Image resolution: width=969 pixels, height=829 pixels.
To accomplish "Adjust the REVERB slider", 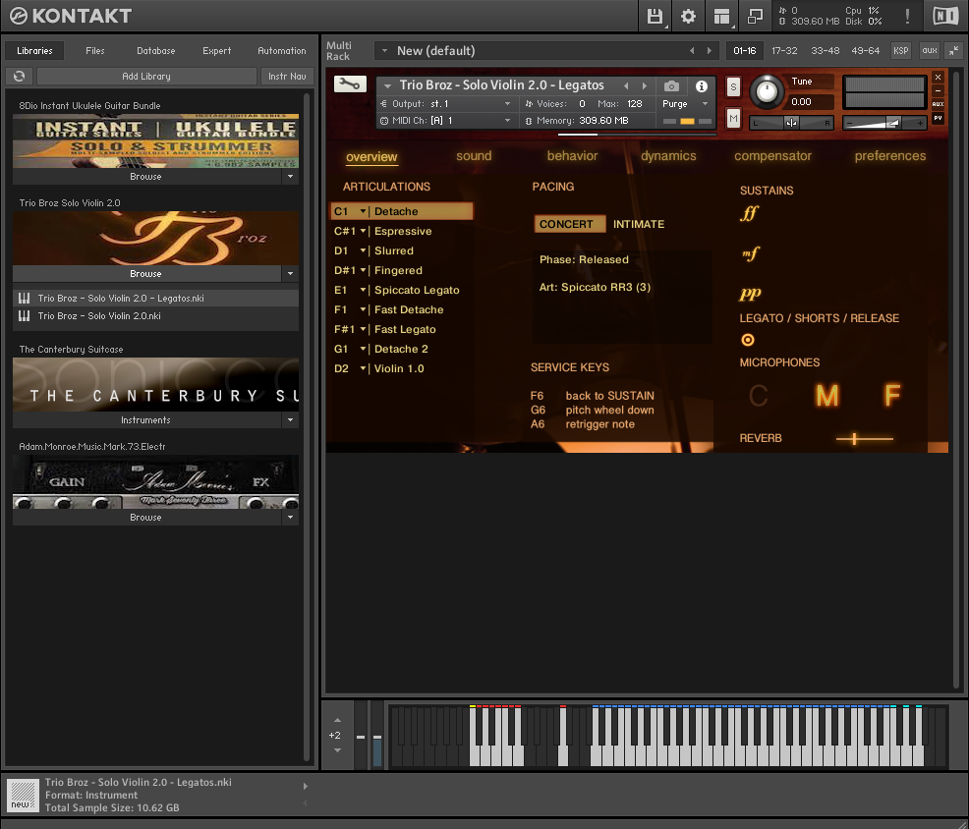I will click(x=864, y=439).
